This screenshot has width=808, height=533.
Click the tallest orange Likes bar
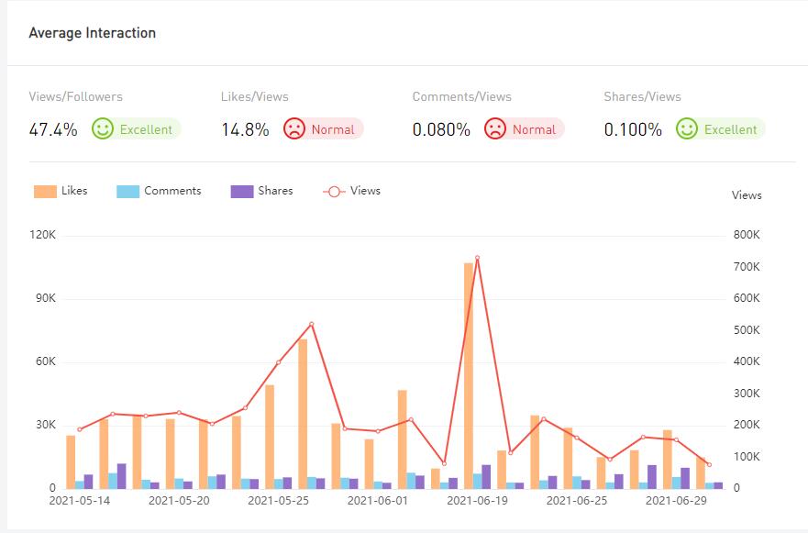[x=469, y=376]
